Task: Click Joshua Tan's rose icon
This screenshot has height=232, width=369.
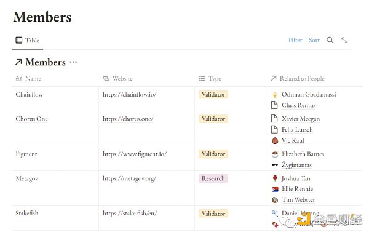Action: click(x=275, y=178)
